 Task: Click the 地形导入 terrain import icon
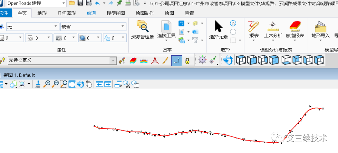pos(320,30)
